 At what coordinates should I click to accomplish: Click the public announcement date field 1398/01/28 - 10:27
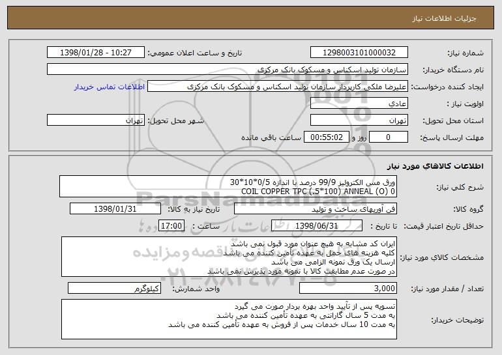(96, 53)
